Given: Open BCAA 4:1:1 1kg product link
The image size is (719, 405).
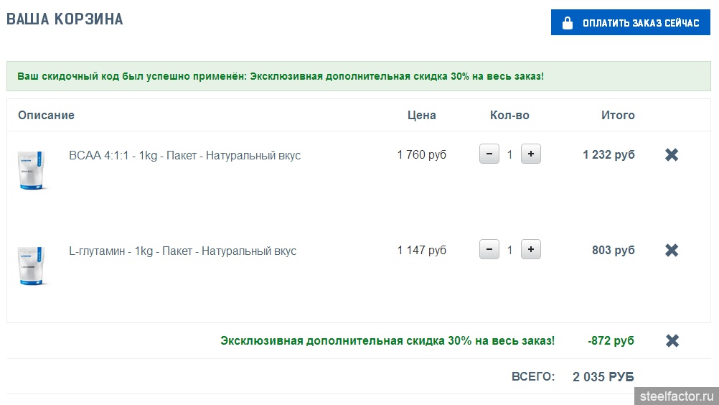Looking at the screenshot, I should (x=184, y=156).
